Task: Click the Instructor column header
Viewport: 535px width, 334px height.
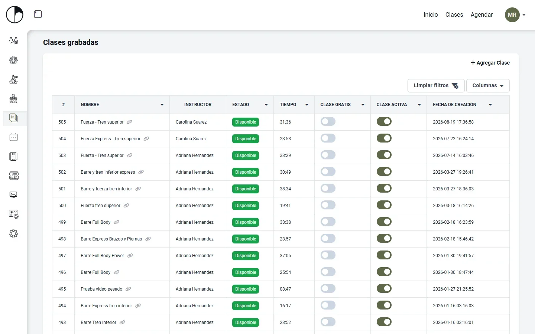Action: pos(198,105)
